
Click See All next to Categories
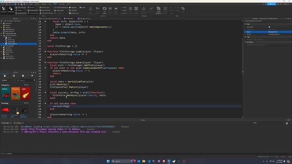point(26,85)
